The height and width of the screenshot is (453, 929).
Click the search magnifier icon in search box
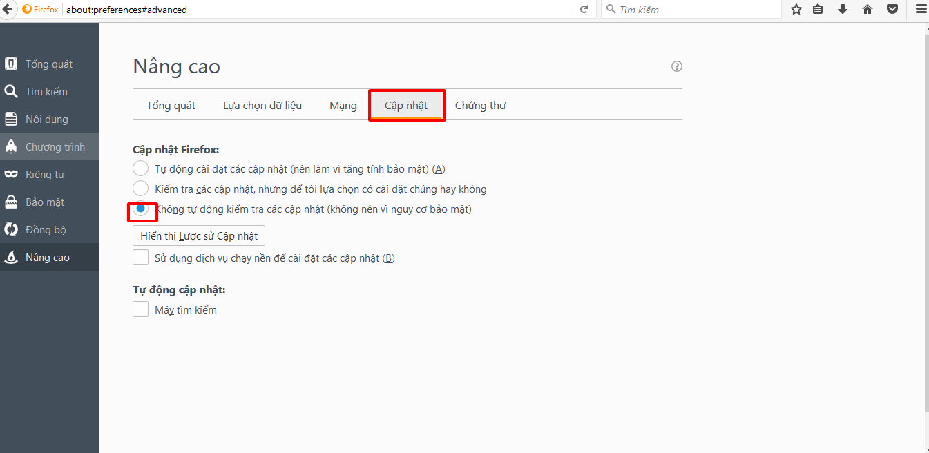coord(611,10)
